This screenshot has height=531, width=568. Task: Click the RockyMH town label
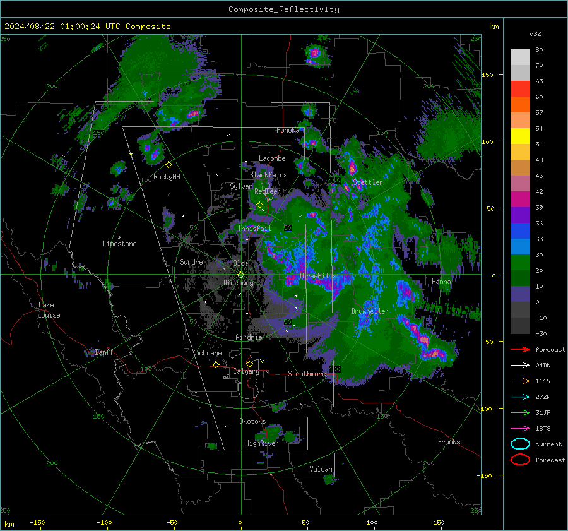(x=167, y=177)
